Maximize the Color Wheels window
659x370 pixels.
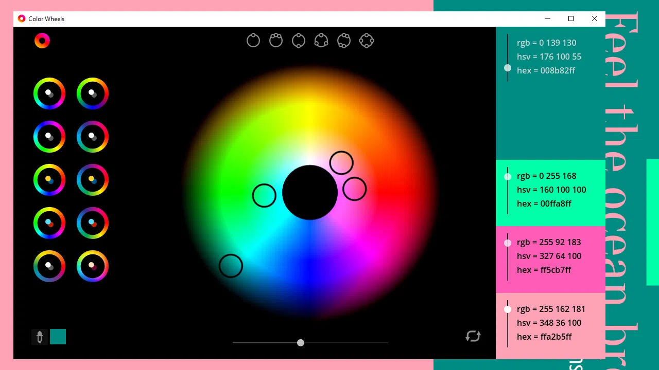571,18
